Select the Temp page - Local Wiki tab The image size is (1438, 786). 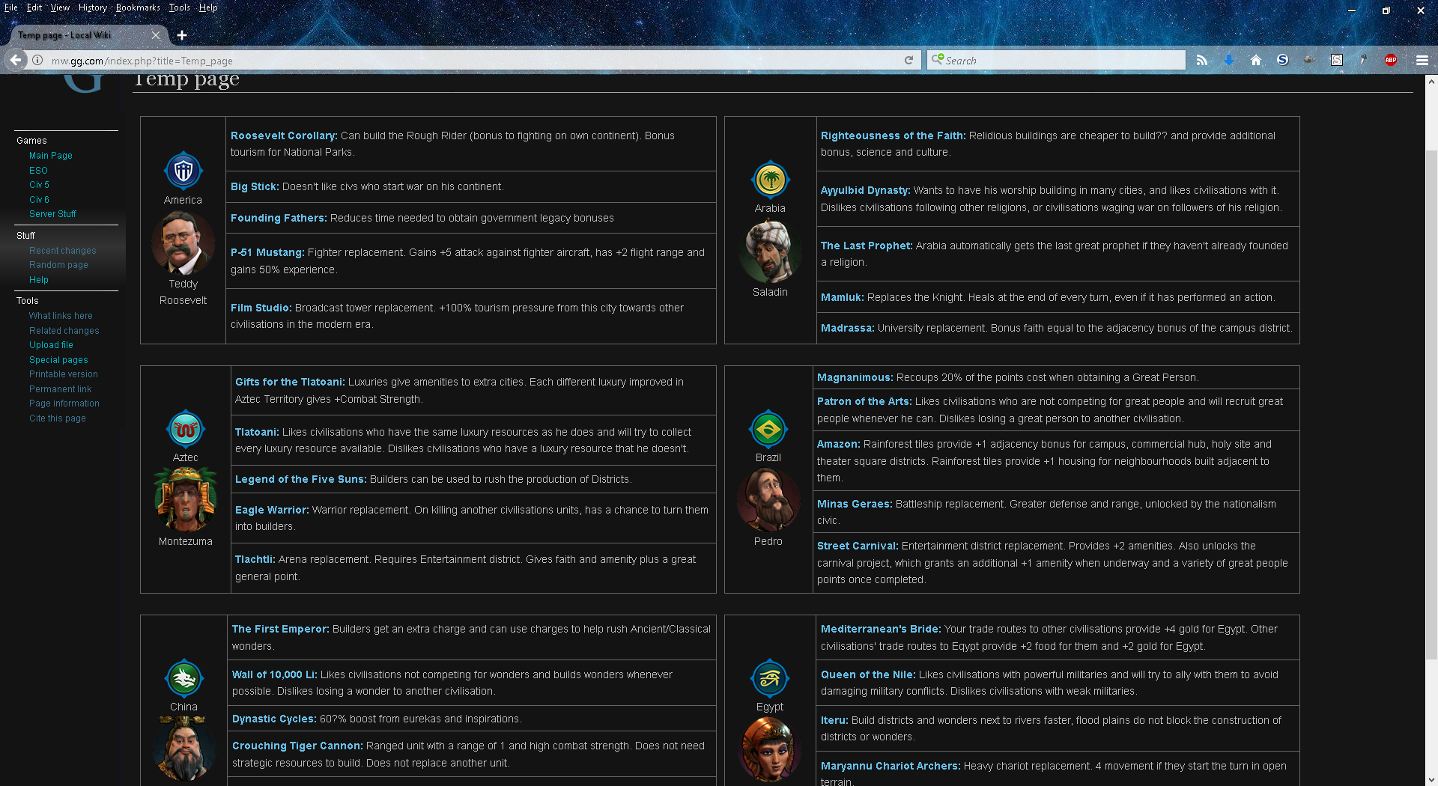[x=75, y=35]
